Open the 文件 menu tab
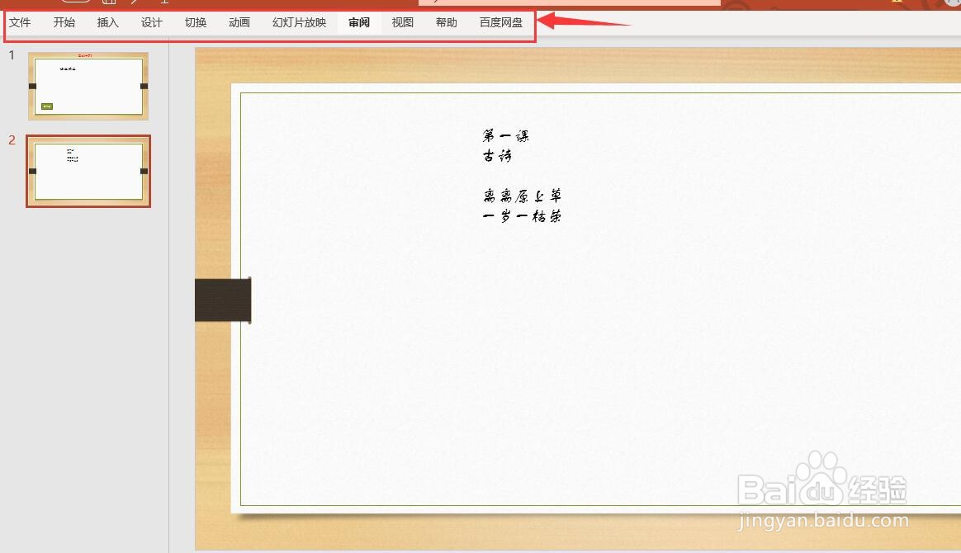The width and height of the screenshot is (961, 553). 20,22
